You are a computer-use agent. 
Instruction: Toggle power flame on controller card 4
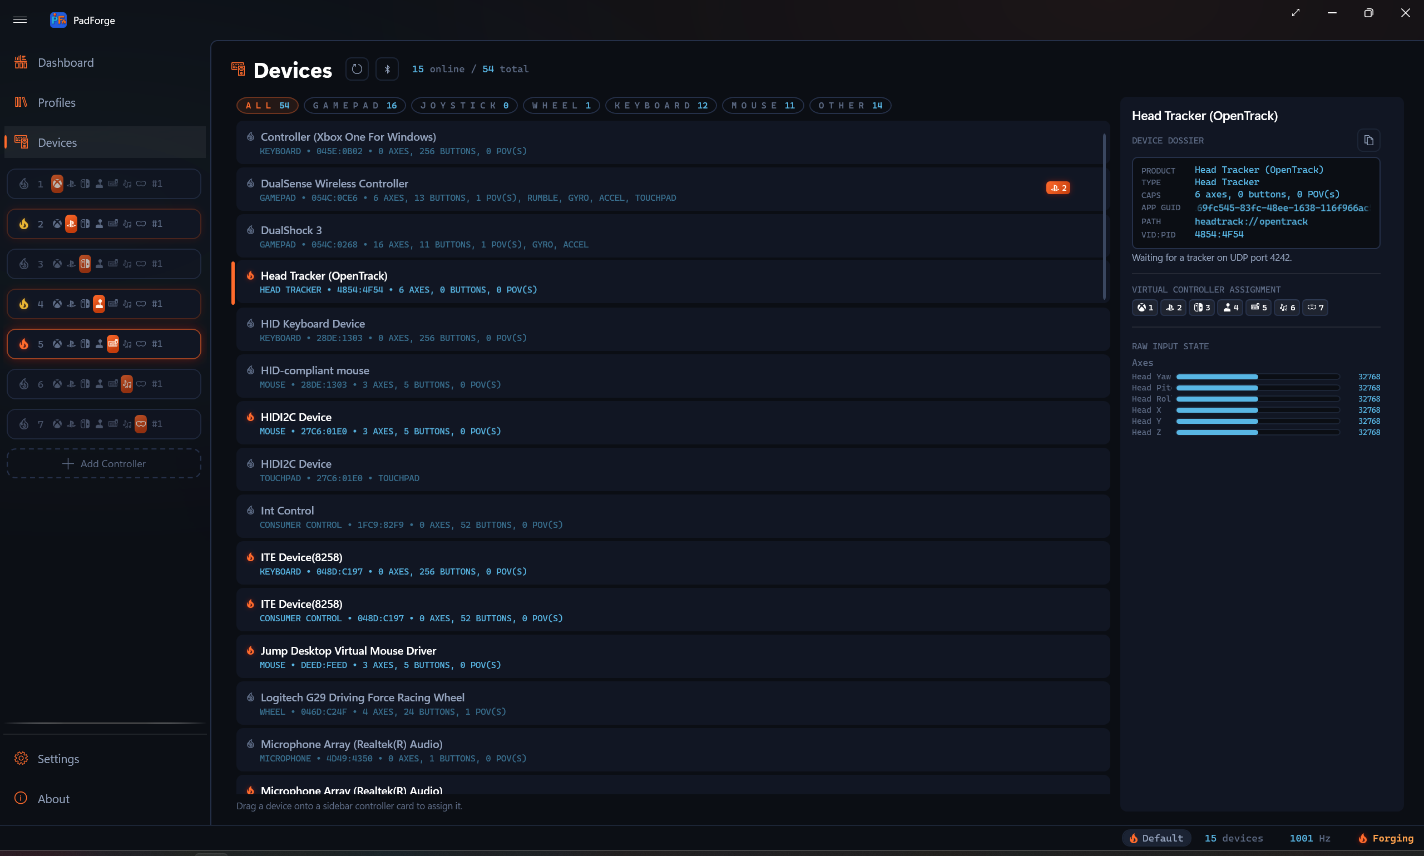tap(24, 304)
